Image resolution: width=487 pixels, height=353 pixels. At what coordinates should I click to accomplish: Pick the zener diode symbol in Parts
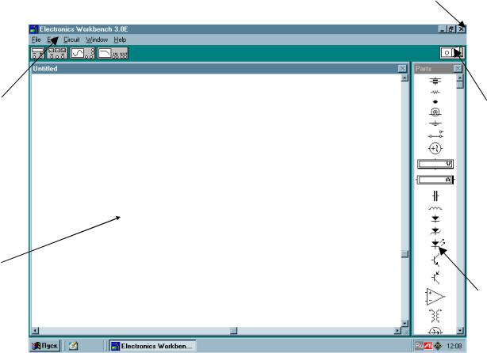pyautogui.click(x=435, y=231)
